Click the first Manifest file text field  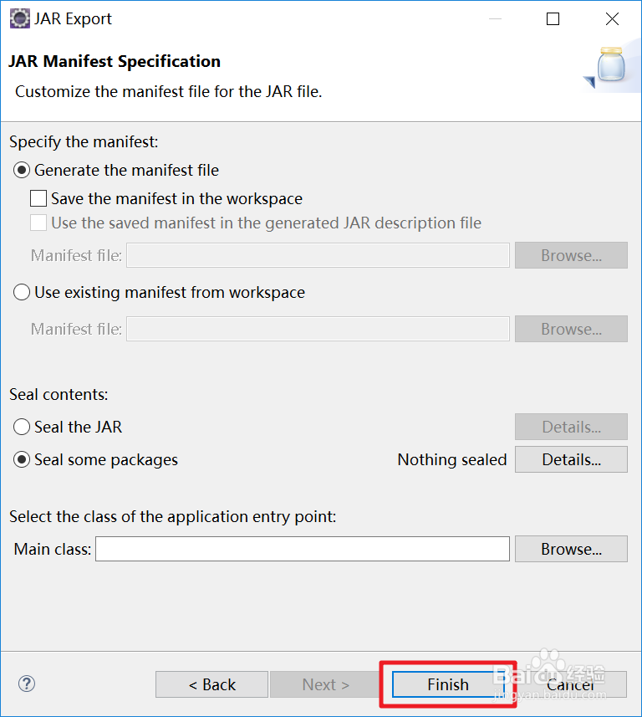click(x=318, y=255)
